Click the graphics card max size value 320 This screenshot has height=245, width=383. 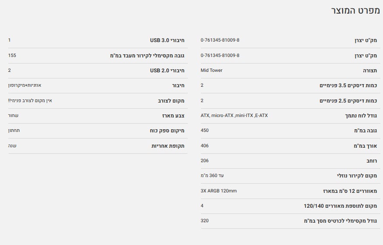[204, 221]
